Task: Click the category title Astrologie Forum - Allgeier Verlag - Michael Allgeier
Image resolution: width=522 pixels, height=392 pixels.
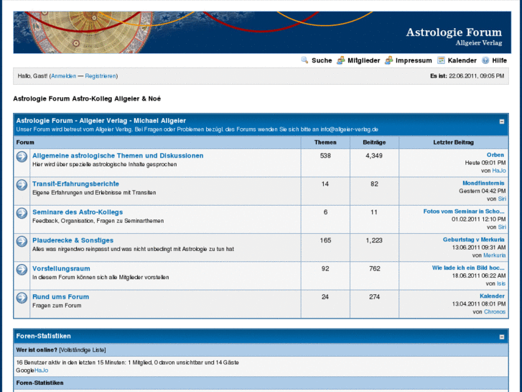Action: click(x=101, y=121)
